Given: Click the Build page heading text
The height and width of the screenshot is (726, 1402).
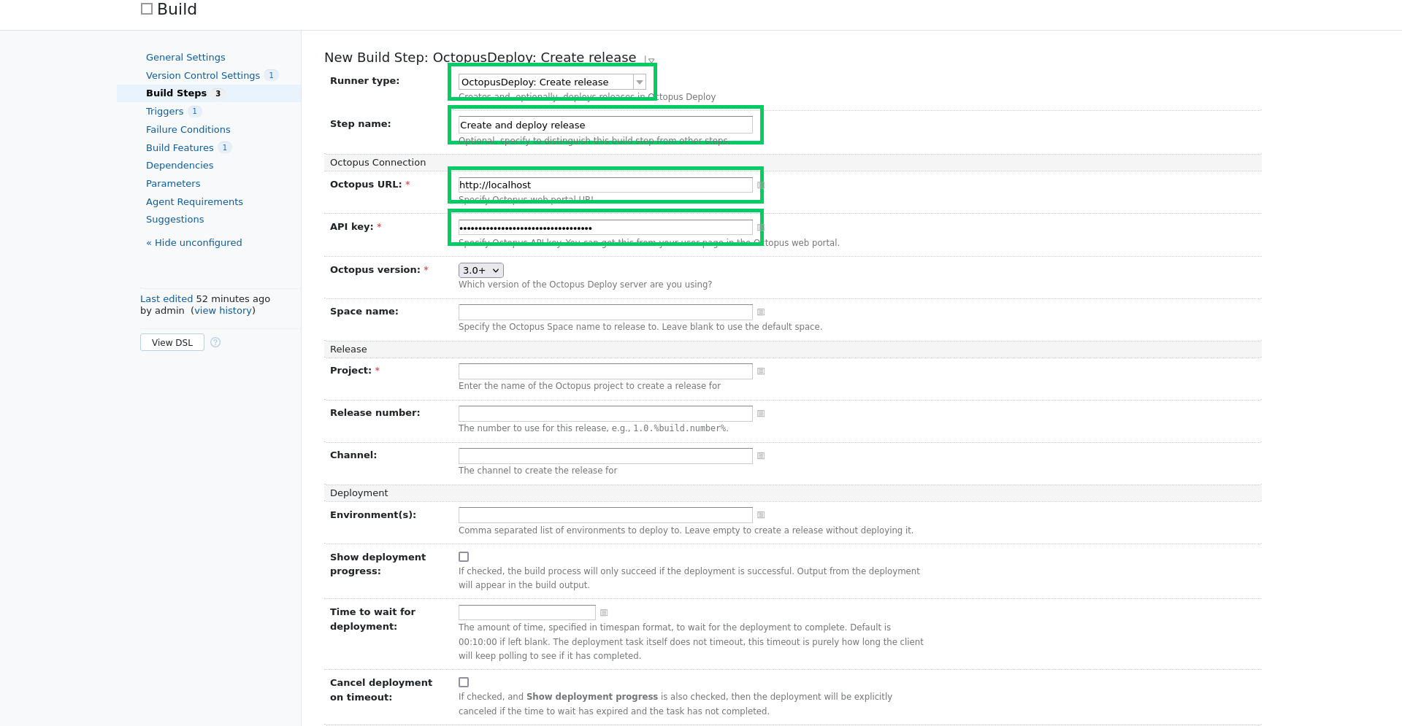Looking at the screenshot, I should click(x=177, y=9).
